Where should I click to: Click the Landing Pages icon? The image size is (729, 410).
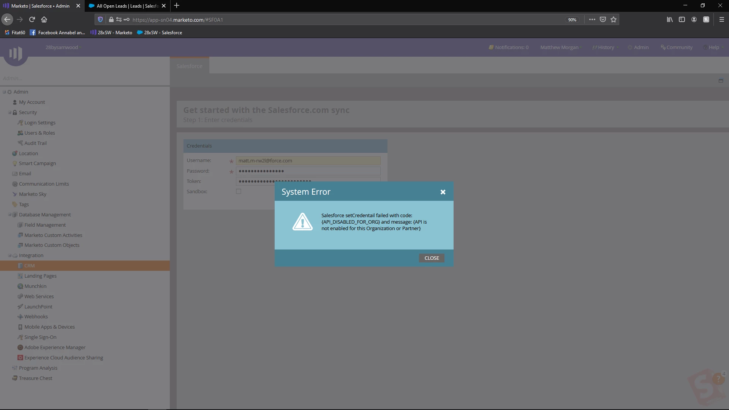pos(20,276)
